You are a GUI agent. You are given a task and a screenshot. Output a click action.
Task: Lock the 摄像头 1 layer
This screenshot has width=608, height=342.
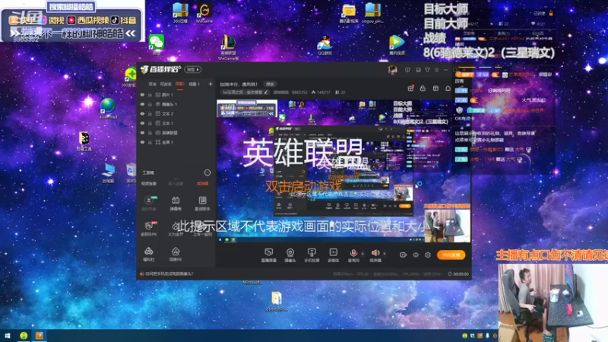click(150, 104)
